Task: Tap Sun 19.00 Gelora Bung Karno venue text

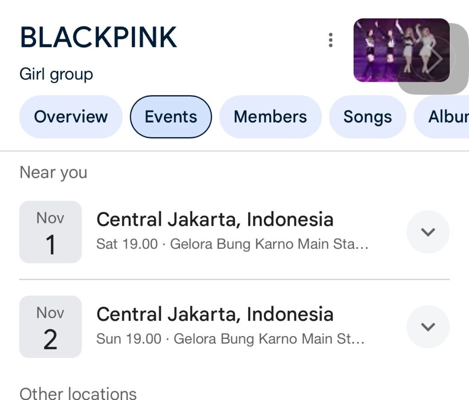Action: point(230,339)
